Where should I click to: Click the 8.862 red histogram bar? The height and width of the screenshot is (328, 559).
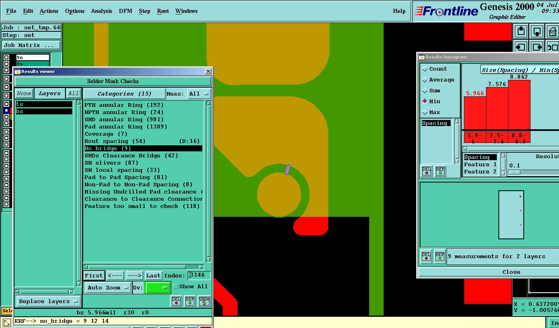519,105
